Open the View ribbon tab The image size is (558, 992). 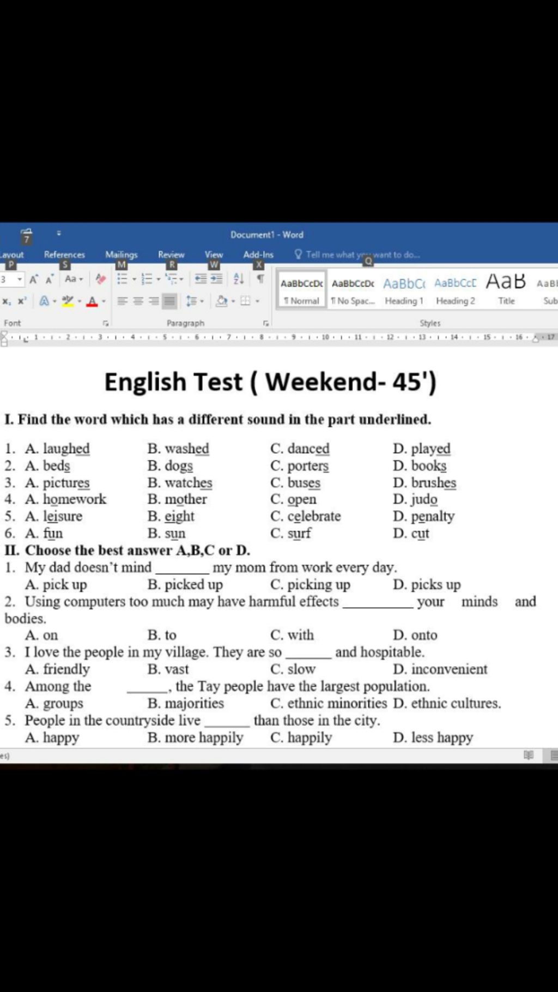tap(214, 255)
